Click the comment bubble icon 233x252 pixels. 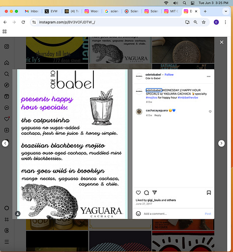(x=146, y=193)
